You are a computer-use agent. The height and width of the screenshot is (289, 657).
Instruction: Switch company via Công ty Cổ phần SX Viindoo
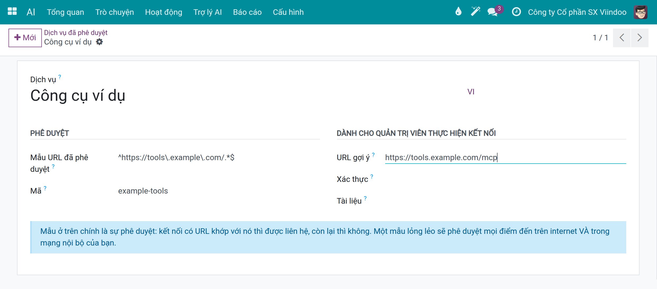tap(577, 12)
